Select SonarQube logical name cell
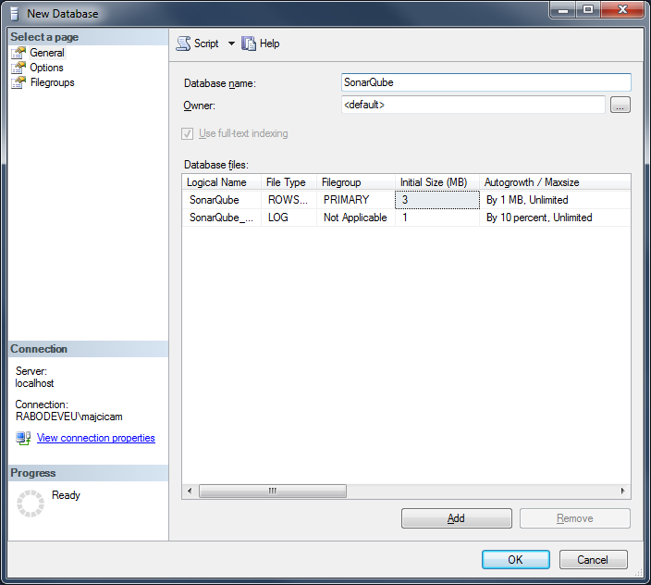 pyautogui.click(x=222, y=200)
